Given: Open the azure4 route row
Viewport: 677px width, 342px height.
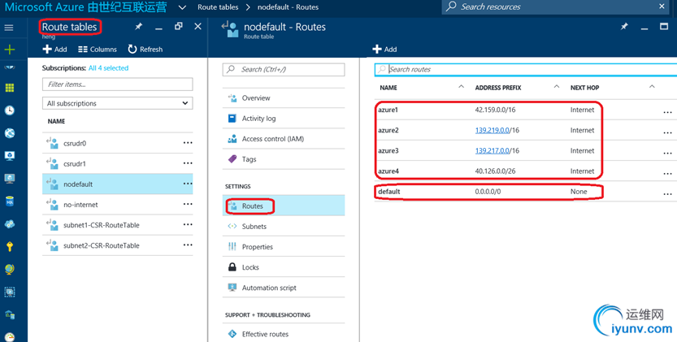Looking at the screenshot, I should [526, 171].
